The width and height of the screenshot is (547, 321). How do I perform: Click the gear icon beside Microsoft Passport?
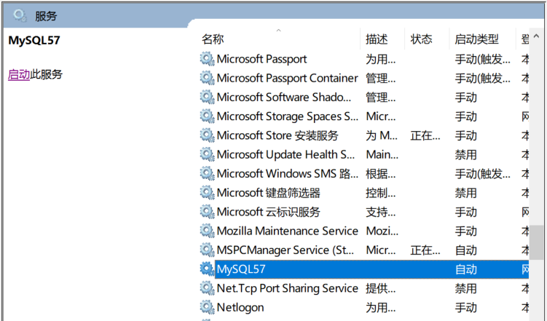[208, 59]
